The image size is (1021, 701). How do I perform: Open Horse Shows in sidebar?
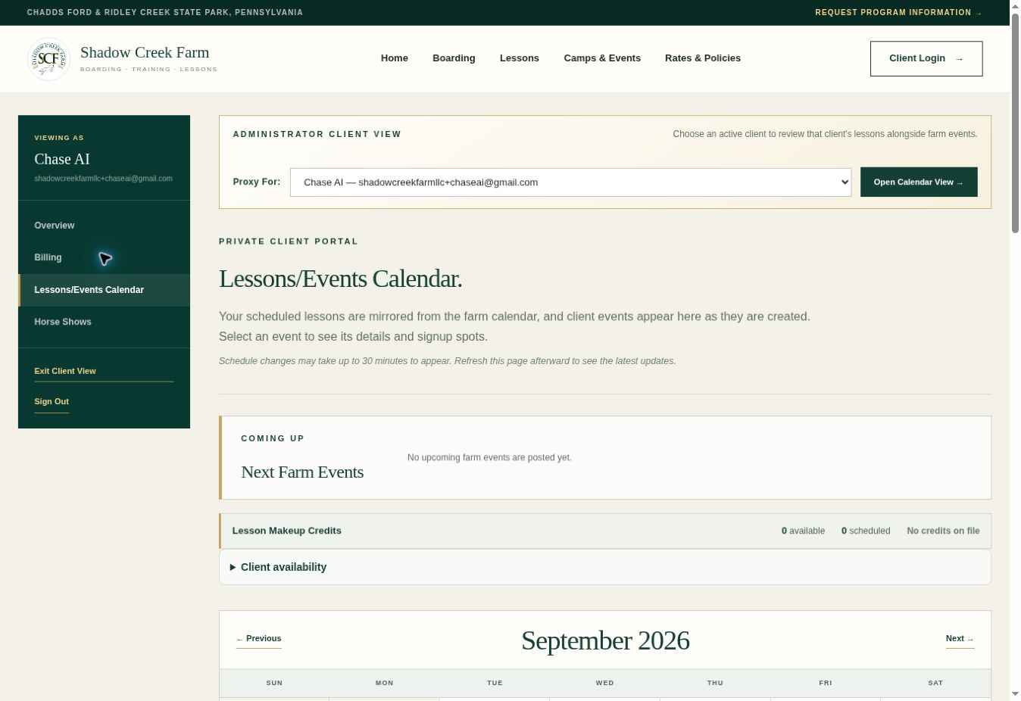104,322
